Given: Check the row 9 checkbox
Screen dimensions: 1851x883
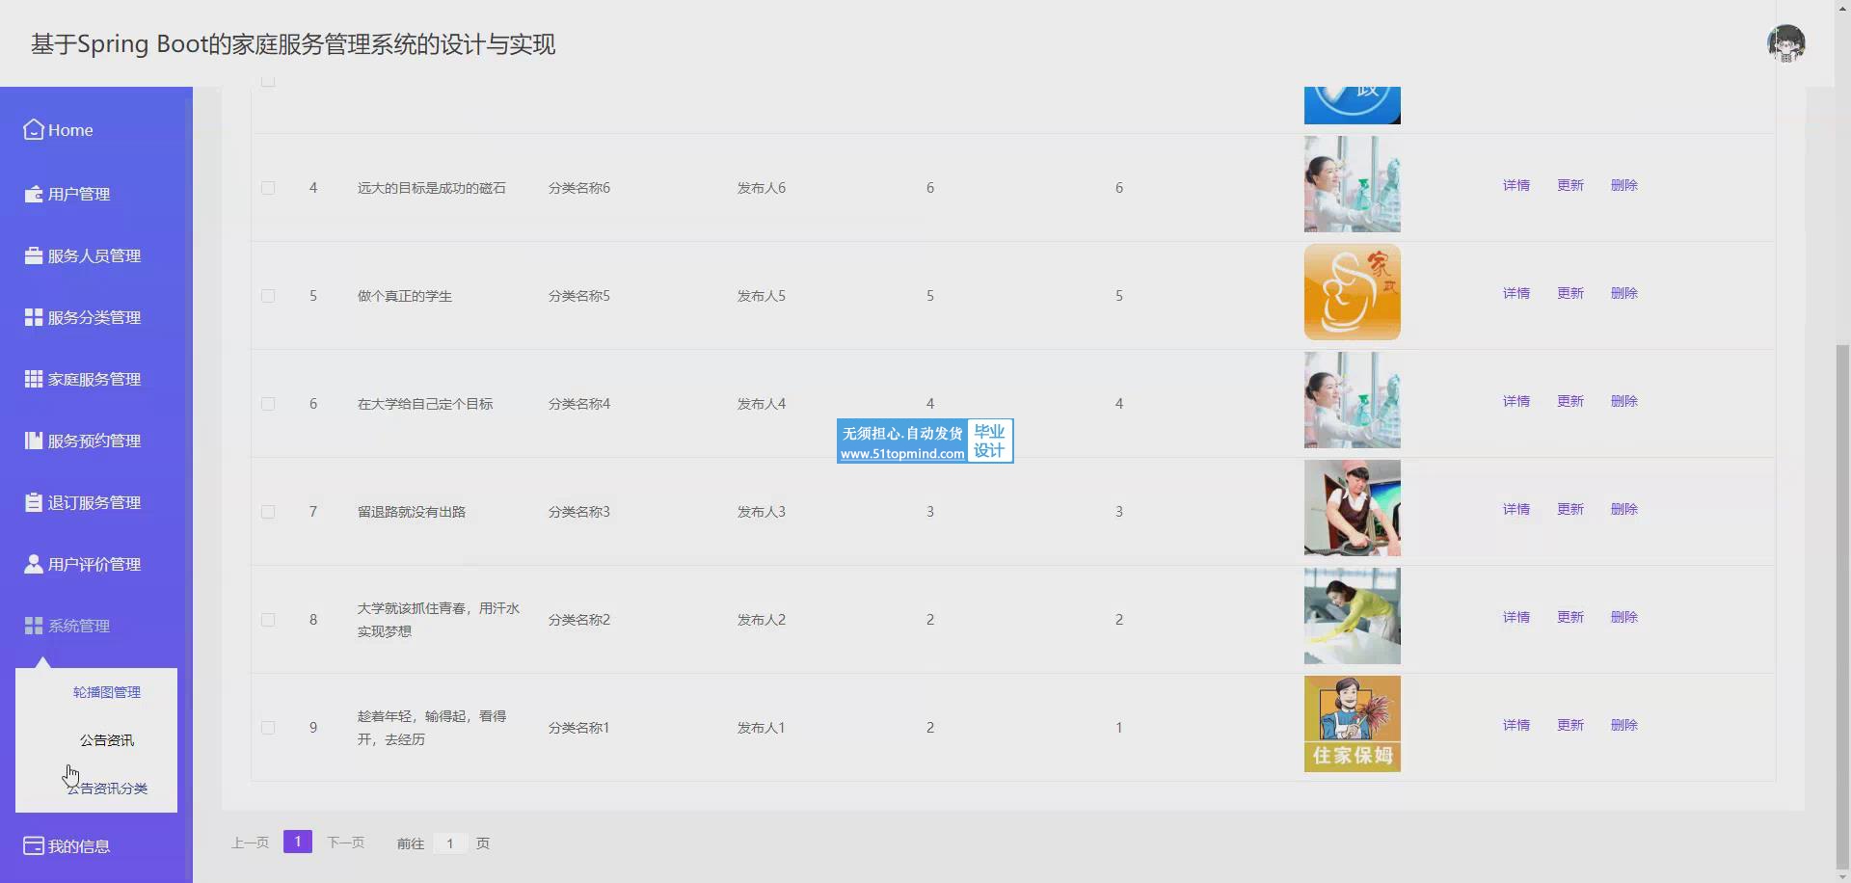Looking at the screenshot, I should 268,728.
